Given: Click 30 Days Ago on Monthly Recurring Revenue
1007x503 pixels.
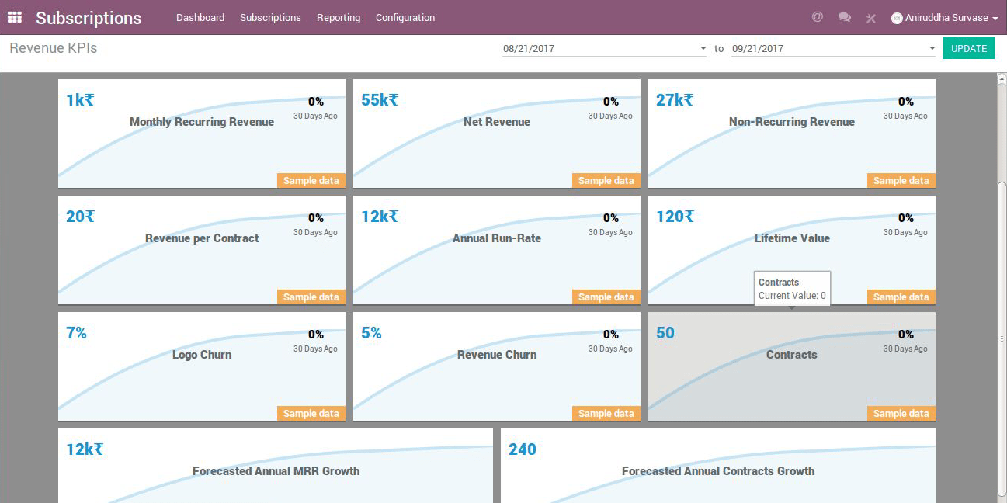Looking at the screenshot, I should 315,116.
